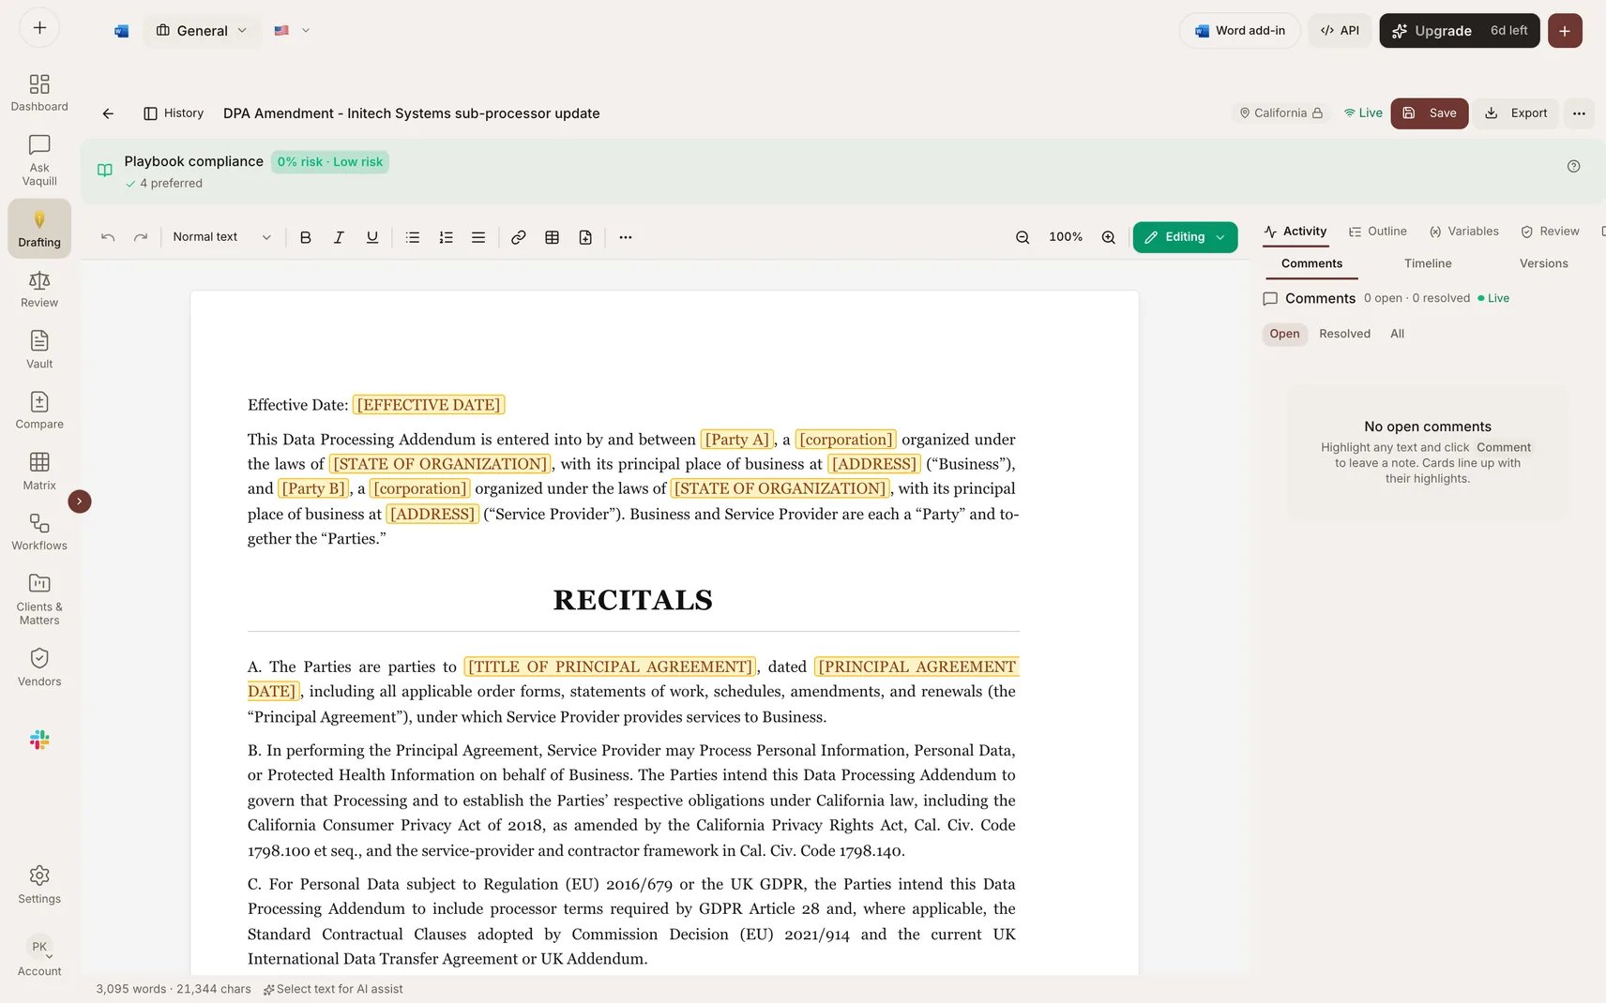This screenshot has height=1003, width=1606.
Task: Switch to the Outline tab
Action: click(x=1377, y=232)
